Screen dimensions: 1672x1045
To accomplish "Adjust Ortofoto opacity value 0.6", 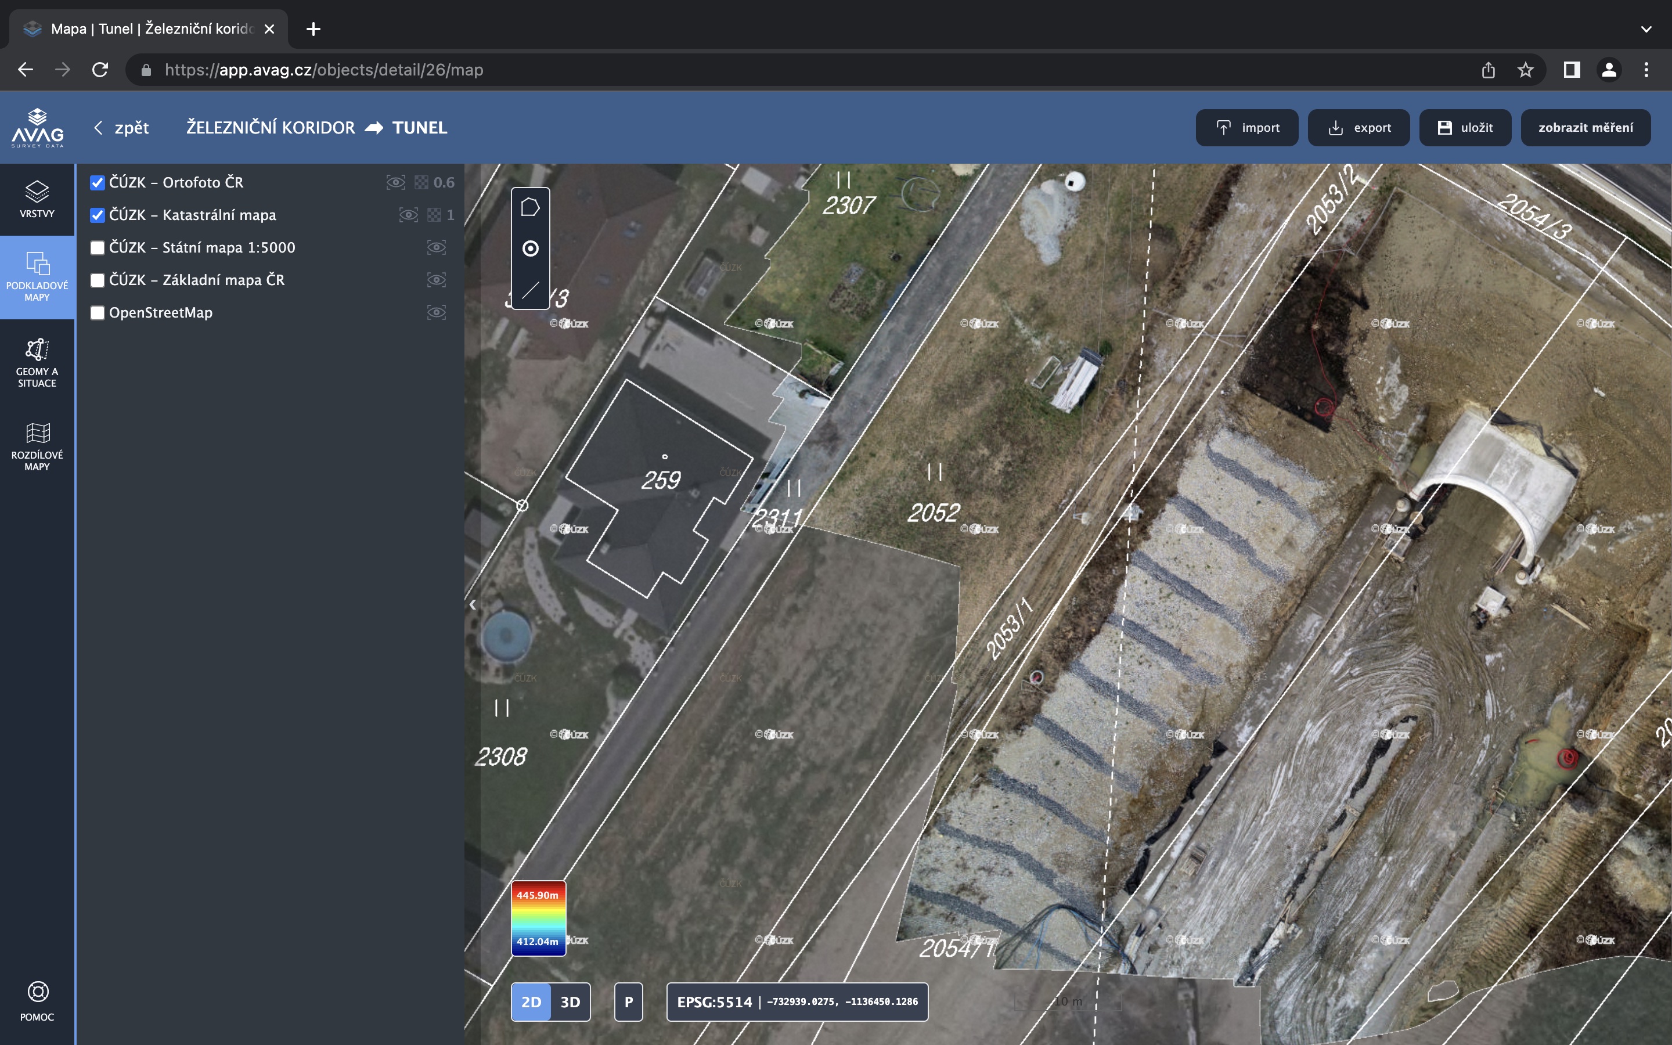I will click(443, 182).
